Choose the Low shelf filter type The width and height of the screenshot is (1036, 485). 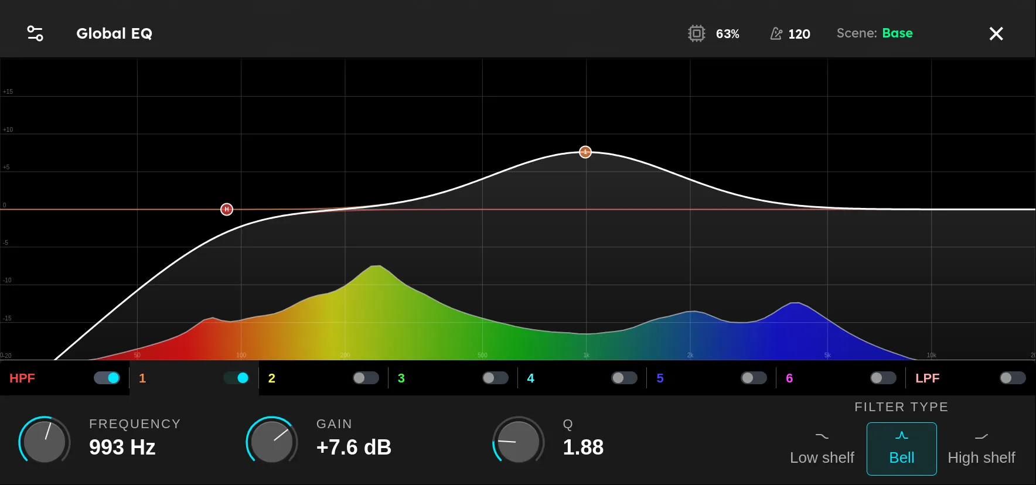[x=822, y=449]
